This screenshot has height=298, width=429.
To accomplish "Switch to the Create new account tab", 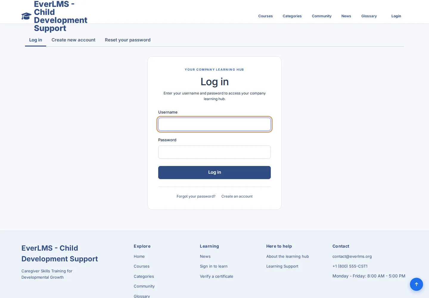I will (74, 40).
